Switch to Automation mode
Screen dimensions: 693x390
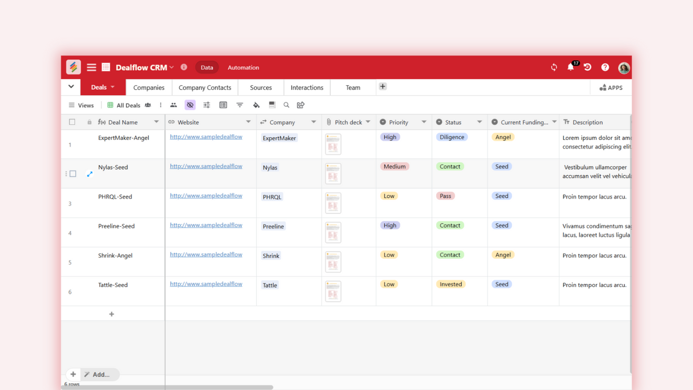tap(243, 68)
